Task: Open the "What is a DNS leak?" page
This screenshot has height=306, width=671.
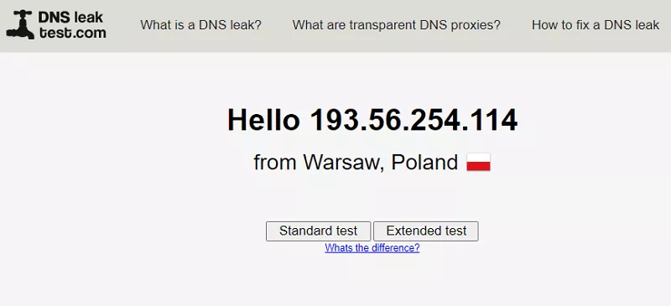Action: tap(200, 25)
